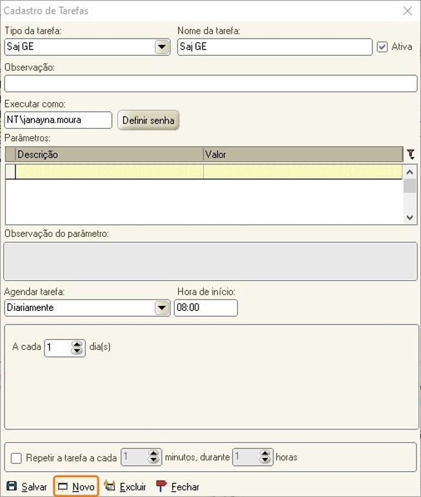Viewport: 421px width, 497px height.
Task: Increase the A cada dia(s) value
Action: 77,344
